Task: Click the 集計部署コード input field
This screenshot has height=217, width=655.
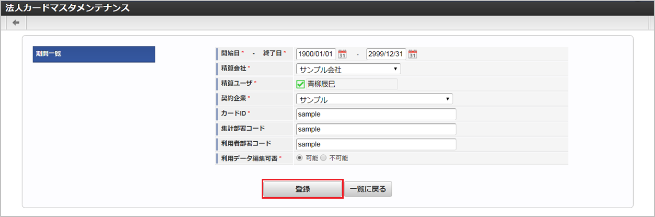Action: tap(376, 129)
